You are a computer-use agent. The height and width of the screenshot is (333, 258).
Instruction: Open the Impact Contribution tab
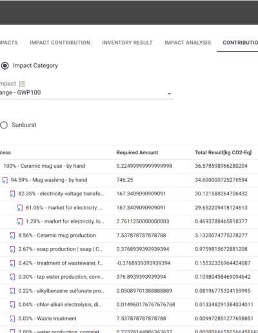(x=60, y=43)
